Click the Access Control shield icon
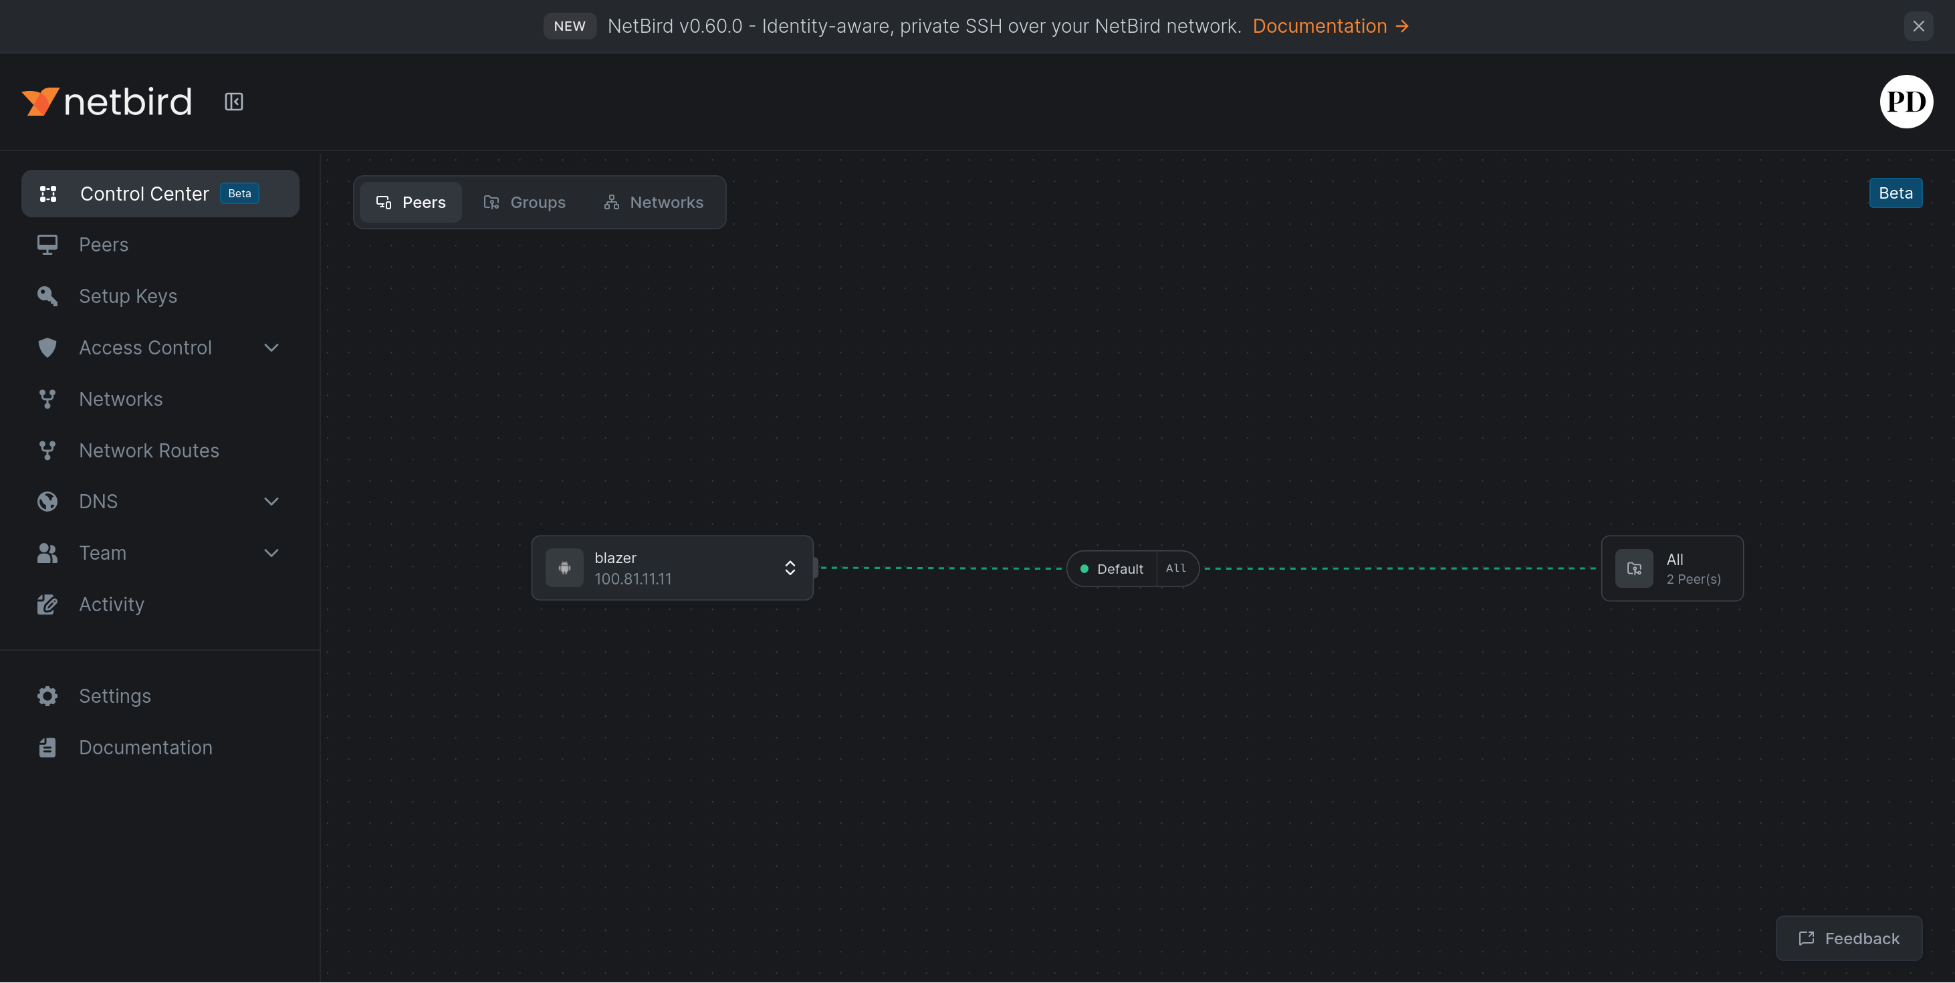 coord(47,348)
